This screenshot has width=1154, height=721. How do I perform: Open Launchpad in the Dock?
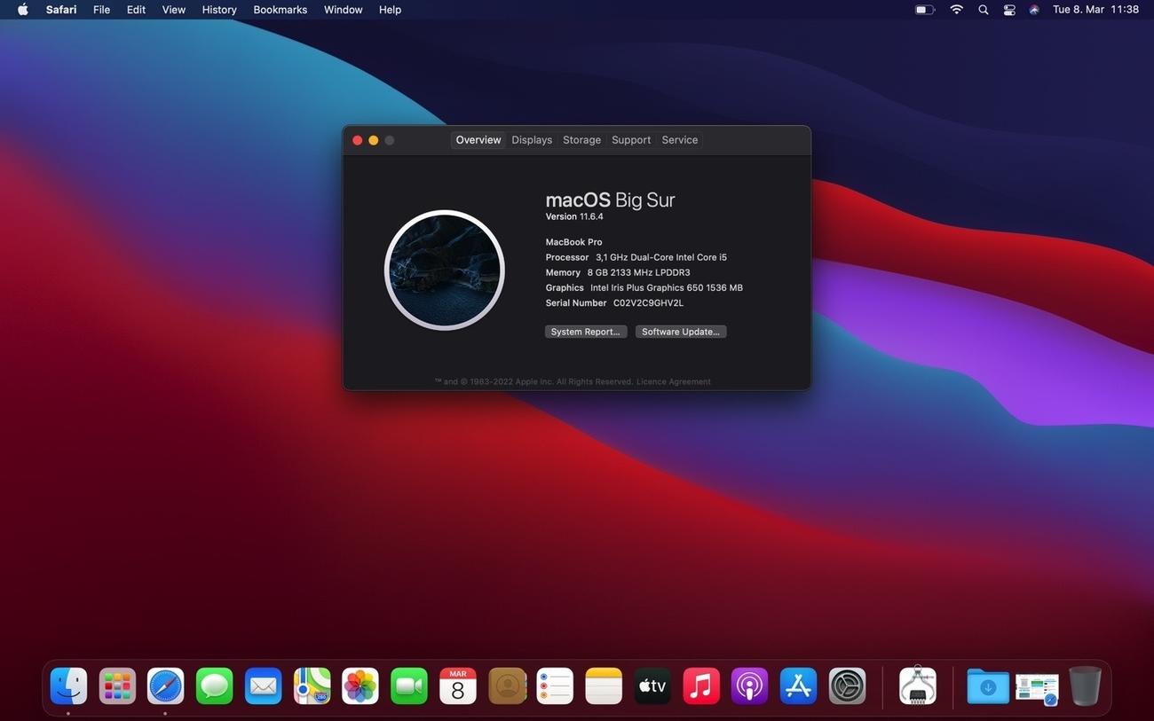pyautogui.click(x=117, y=686)
